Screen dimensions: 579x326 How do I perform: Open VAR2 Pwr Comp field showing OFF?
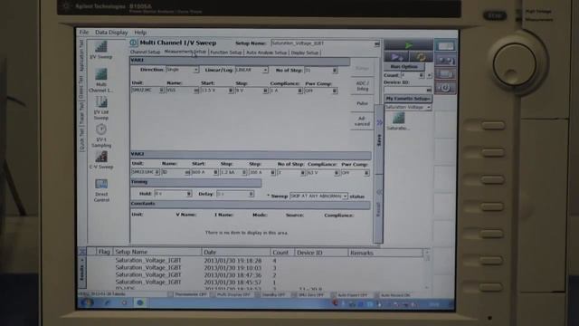click(x=355, y=173)
